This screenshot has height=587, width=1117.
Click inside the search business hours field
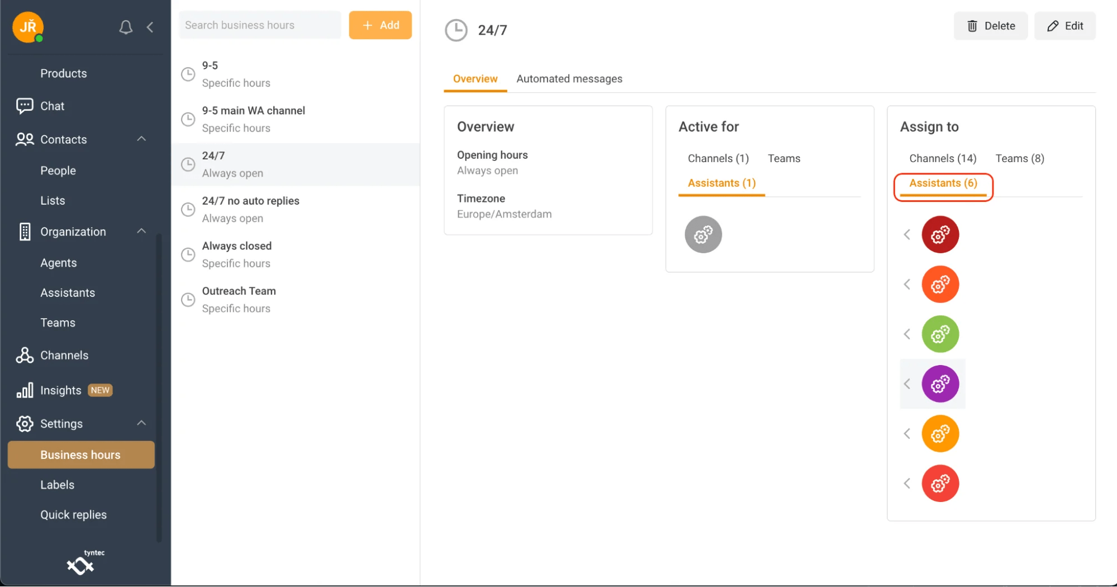(x=259, y=25)
